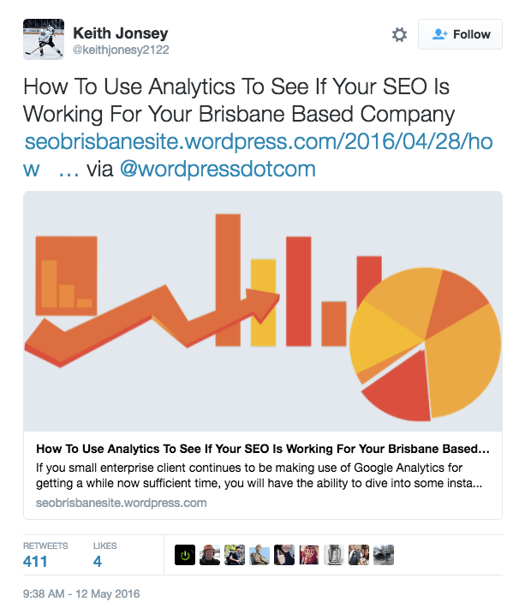
Task: Open the gear icon user actions menu
Action: click(x=399, y=35)
